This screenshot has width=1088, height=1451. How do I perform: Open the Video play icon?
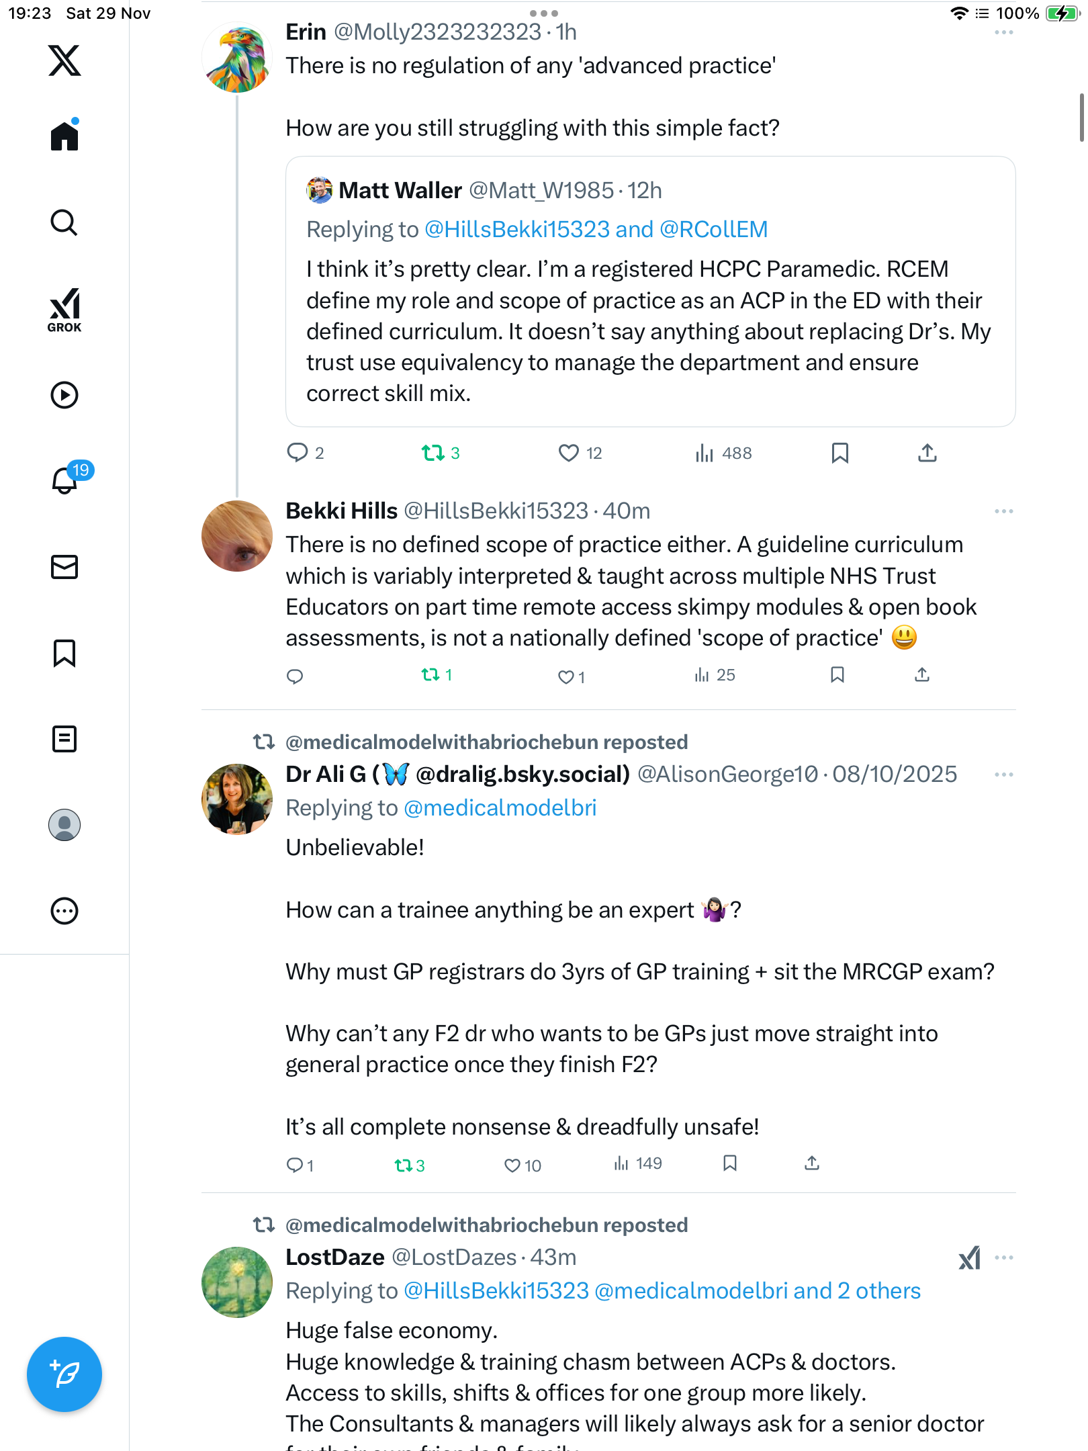coord(64,395)
